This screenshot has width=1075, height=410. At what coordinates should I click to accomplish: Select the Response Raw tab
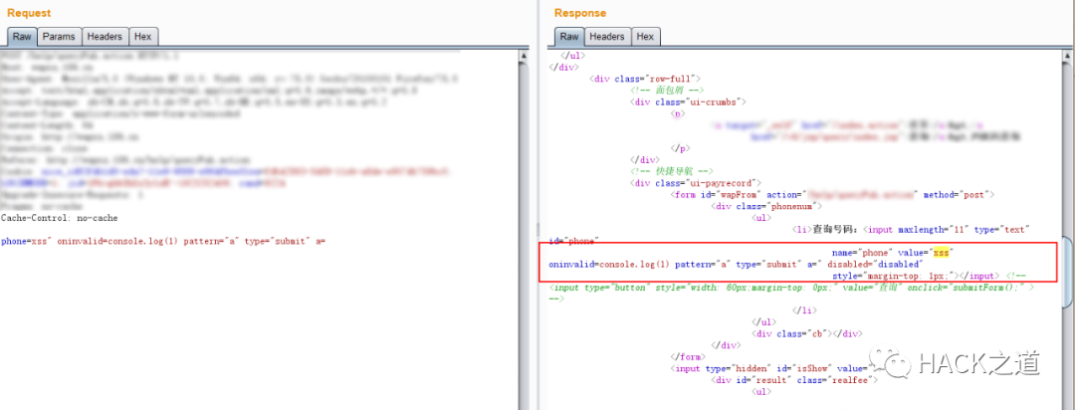[569, 37]
